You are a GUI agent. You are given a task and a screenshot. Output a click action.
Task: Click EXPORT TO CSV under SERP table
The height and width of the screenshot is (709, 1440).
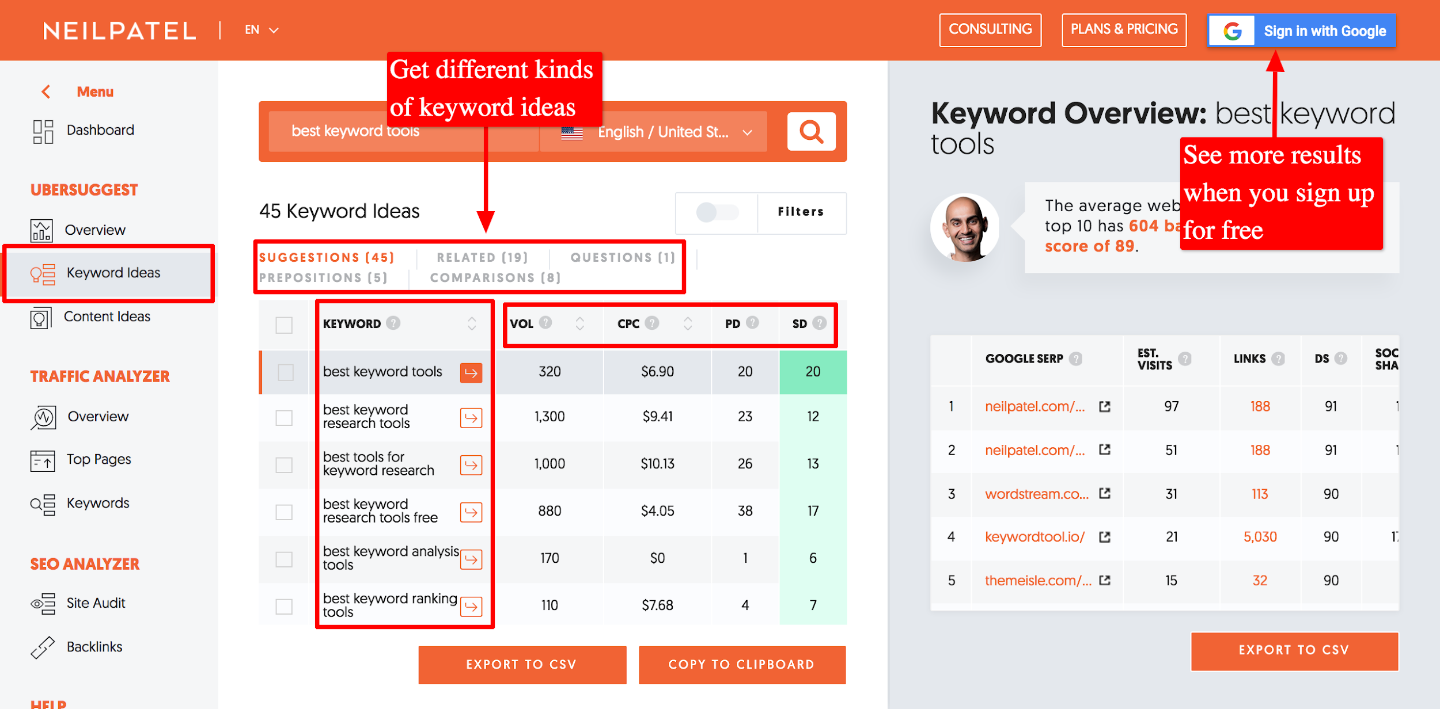pos(1294,651)
